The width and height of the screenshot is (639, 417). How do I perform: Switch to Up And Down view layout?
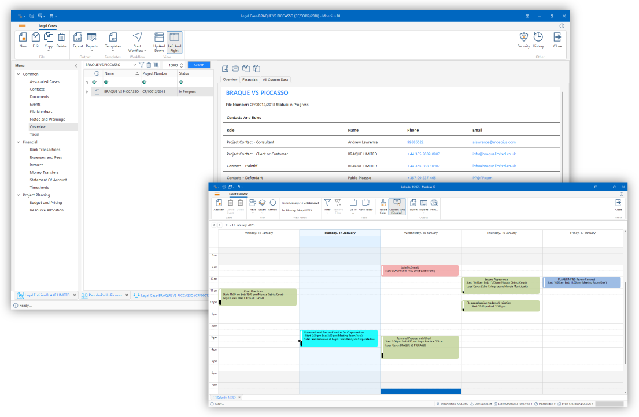tap(159, 42)
